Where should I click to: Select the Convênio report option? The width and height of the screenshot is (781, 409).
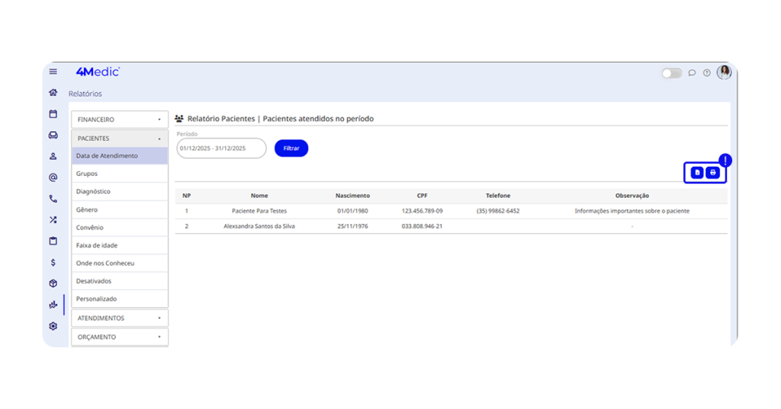tap(90, 228)
